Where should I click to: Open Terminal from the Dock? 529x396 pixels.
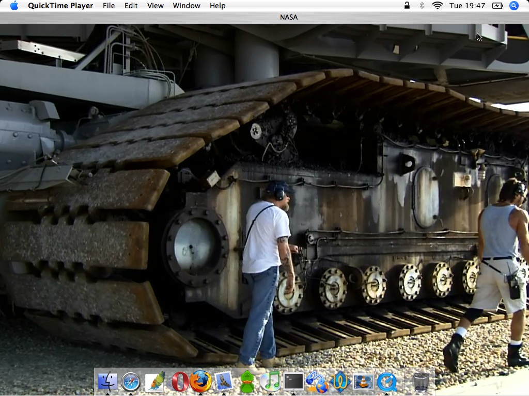[x=293, y=382]
